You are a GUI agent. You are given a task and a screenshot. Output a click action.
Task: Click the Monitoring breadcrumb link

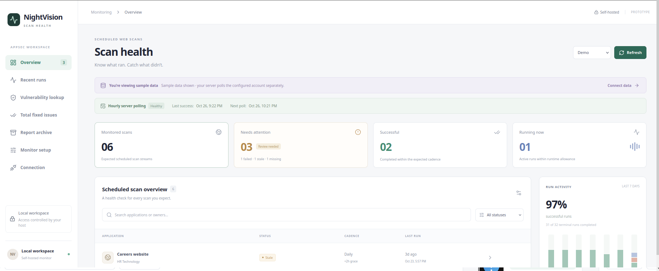click(101, 12)
